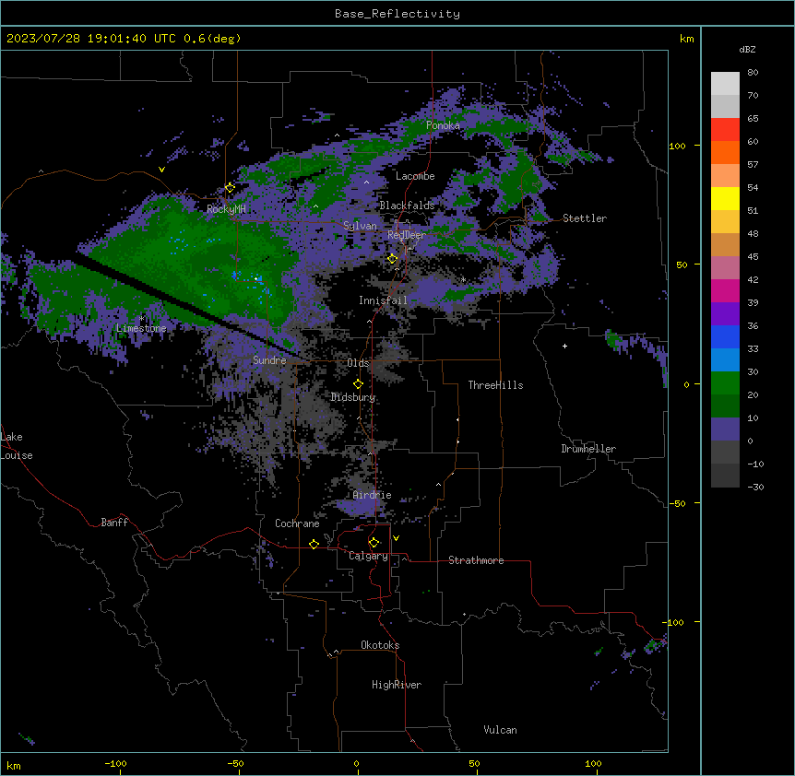Pick the yellow diamond marker just above the Calgary label
The width and height of the screenshot is (795, 776).
[x=374, y=543]
